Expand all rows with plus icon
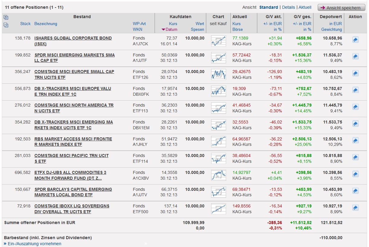Viewport: 369px width, 247px height. pos(6,18)
